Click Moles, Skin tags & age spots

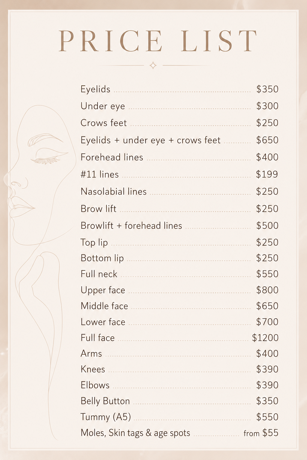[x=136, y=433]
